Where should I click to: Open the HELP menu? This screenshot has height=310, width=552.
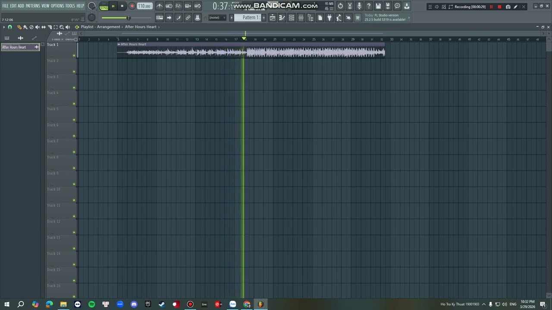80,6
